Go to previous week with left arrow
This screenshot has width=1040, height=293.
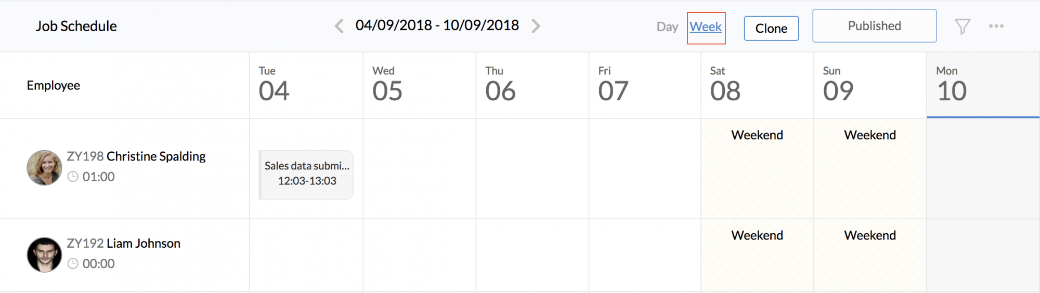(339, 26)
